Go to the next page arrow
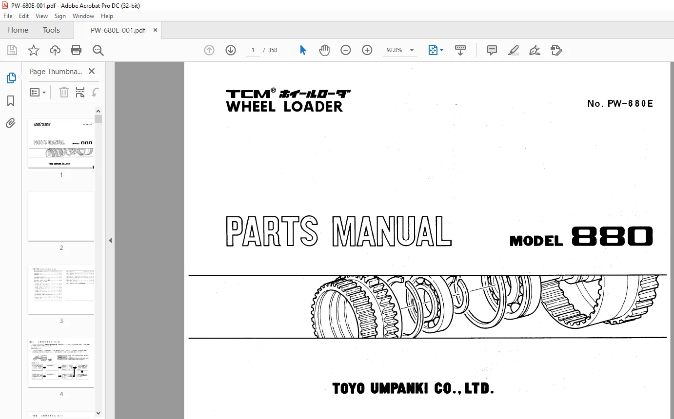 point(231,50)
